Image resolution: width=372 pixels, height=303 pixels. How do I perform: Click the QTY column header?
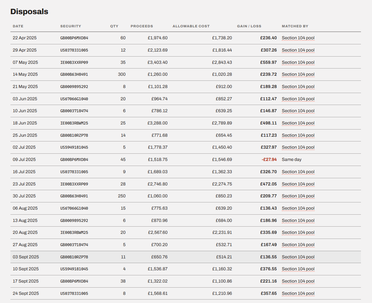[114, 26]
